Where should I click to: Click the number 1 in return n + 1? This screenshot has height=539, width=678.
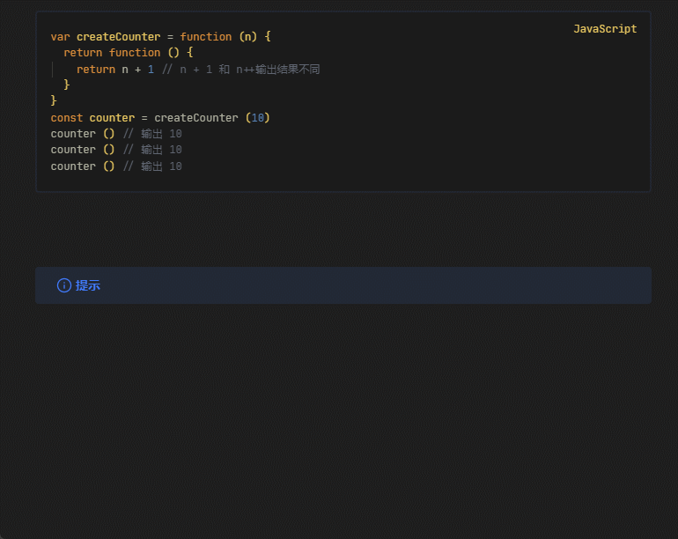(151, 70)
